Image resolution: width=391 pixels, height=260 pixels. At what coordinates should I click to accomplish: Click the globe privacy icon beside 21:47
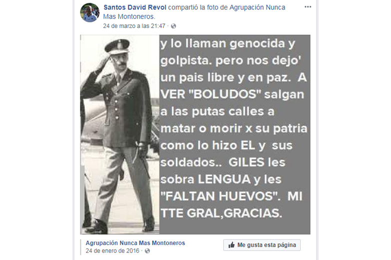coord(173,26)
